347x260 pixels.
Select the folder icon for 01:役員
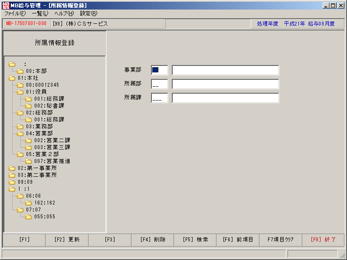point(20,92)
